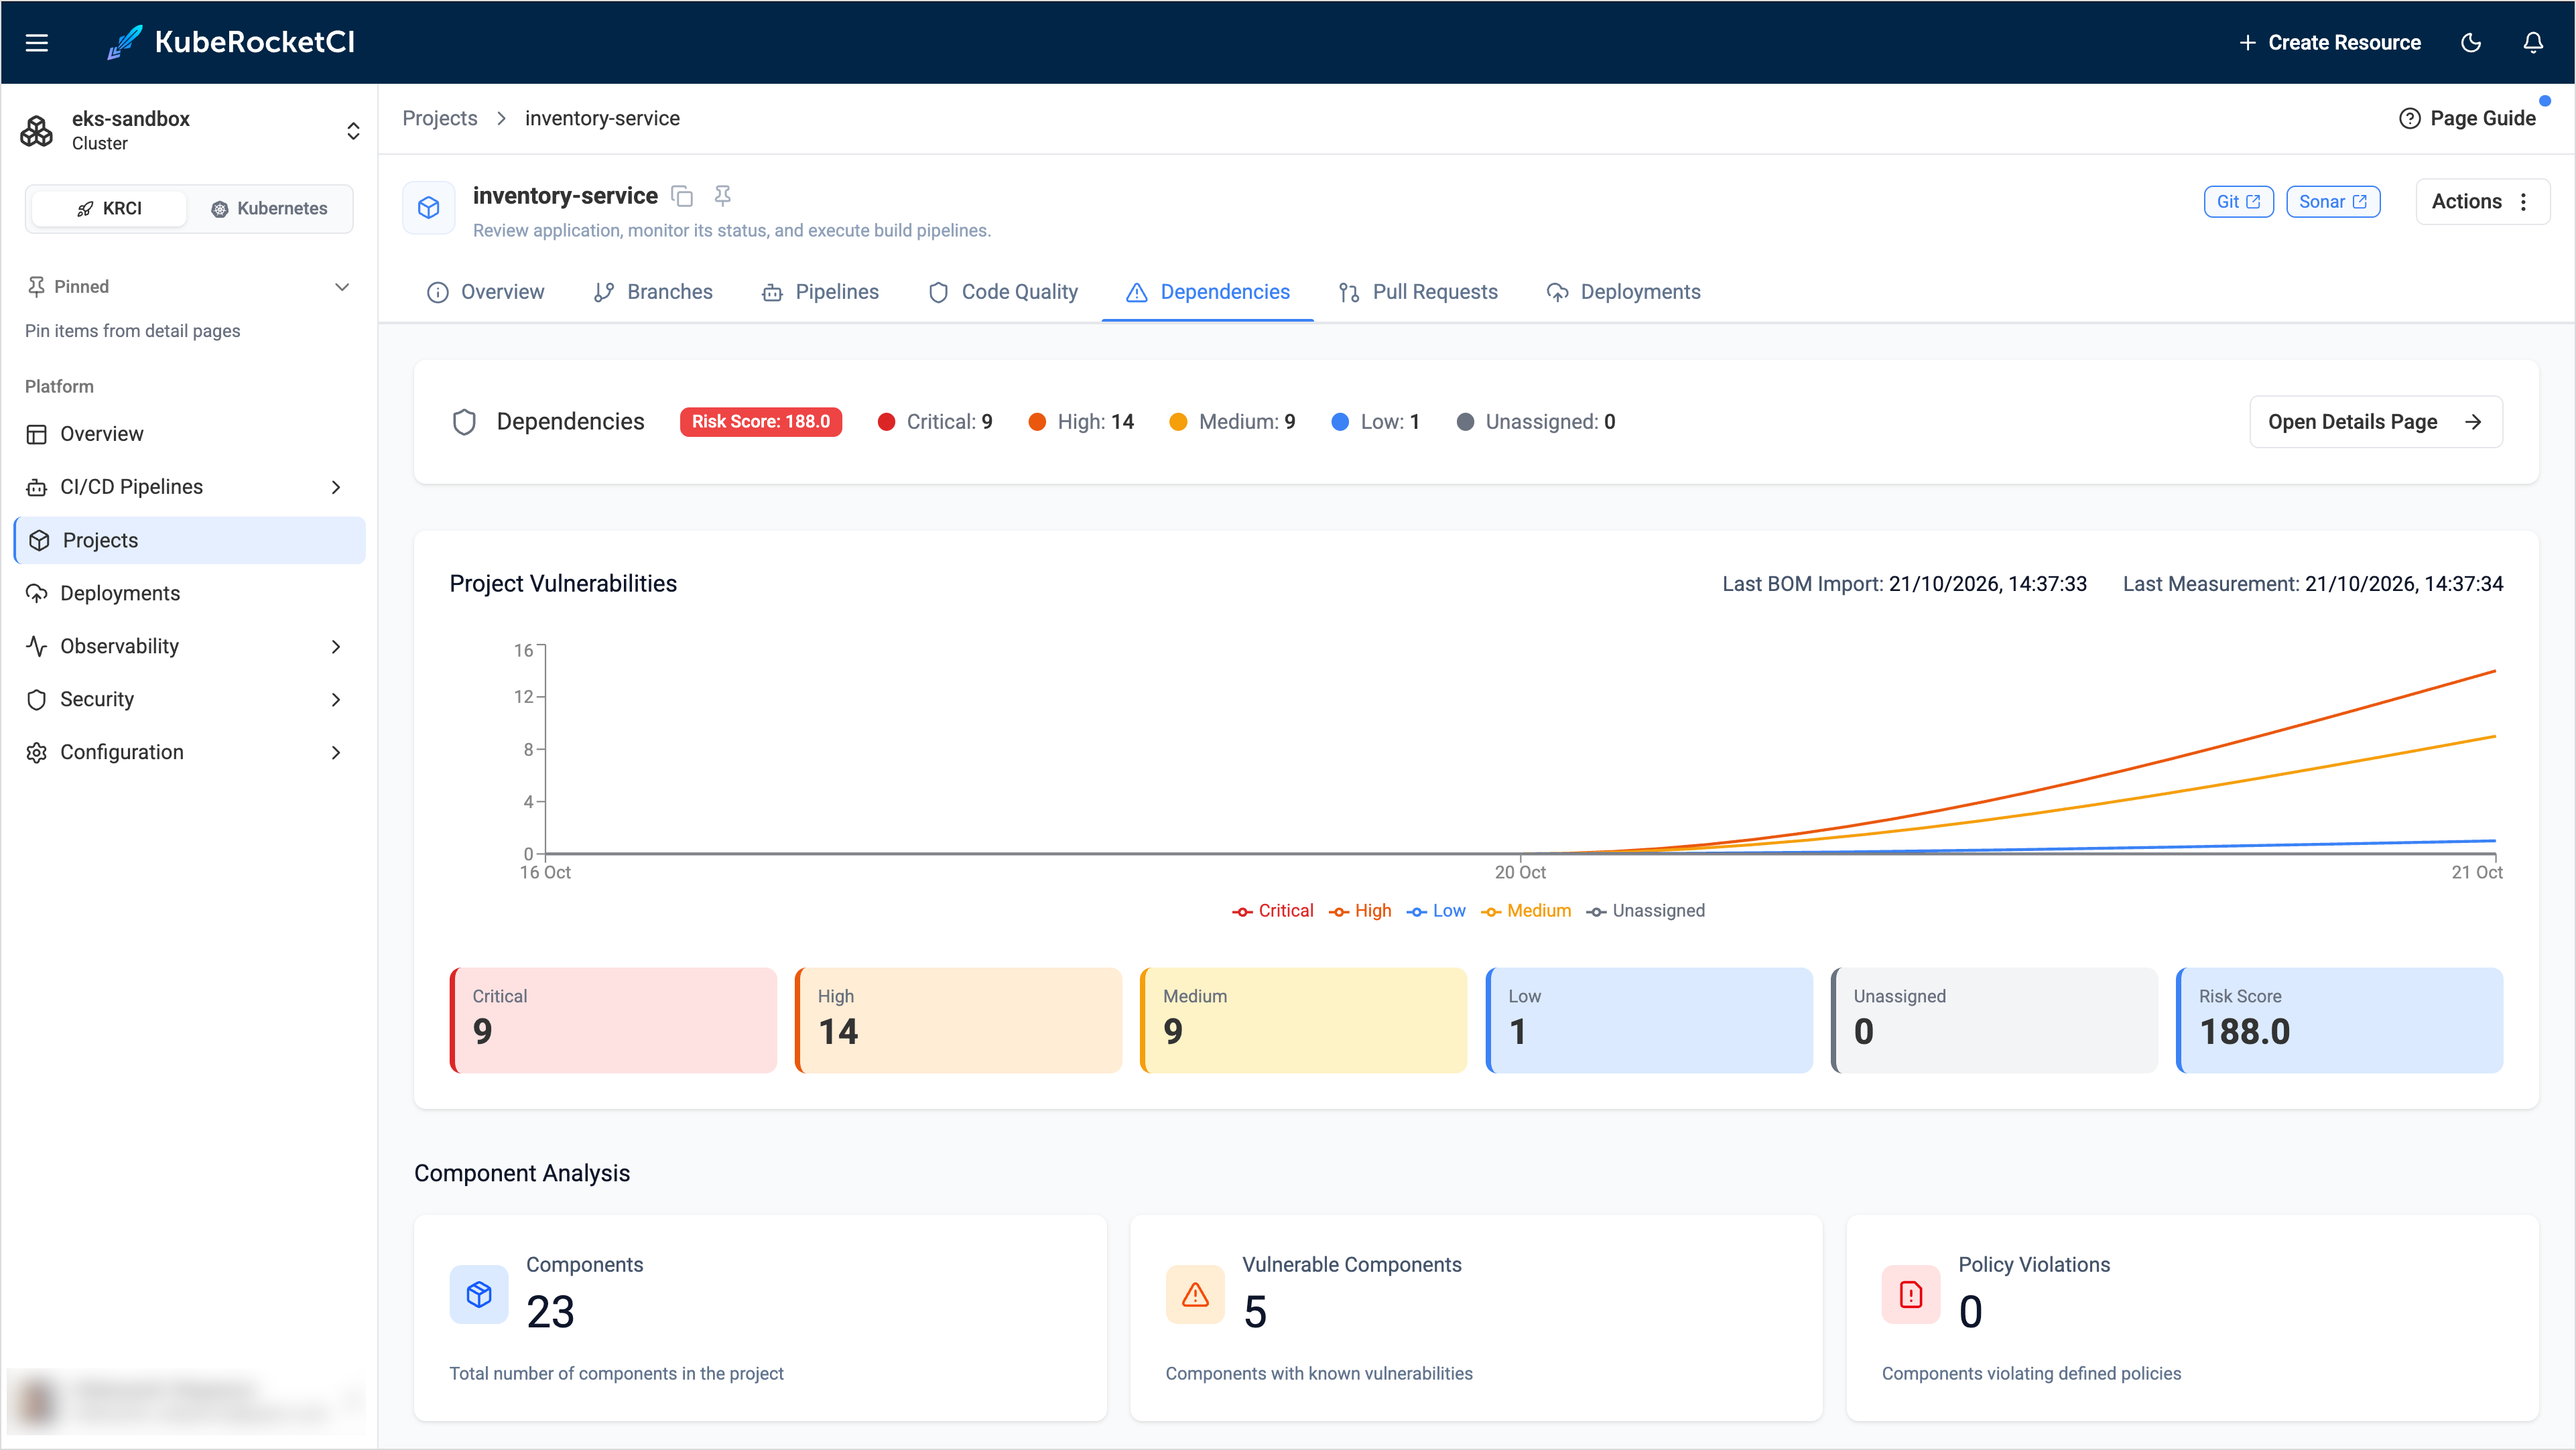
Task: Select Deployments in the sidebar
Action: (190, 594)
